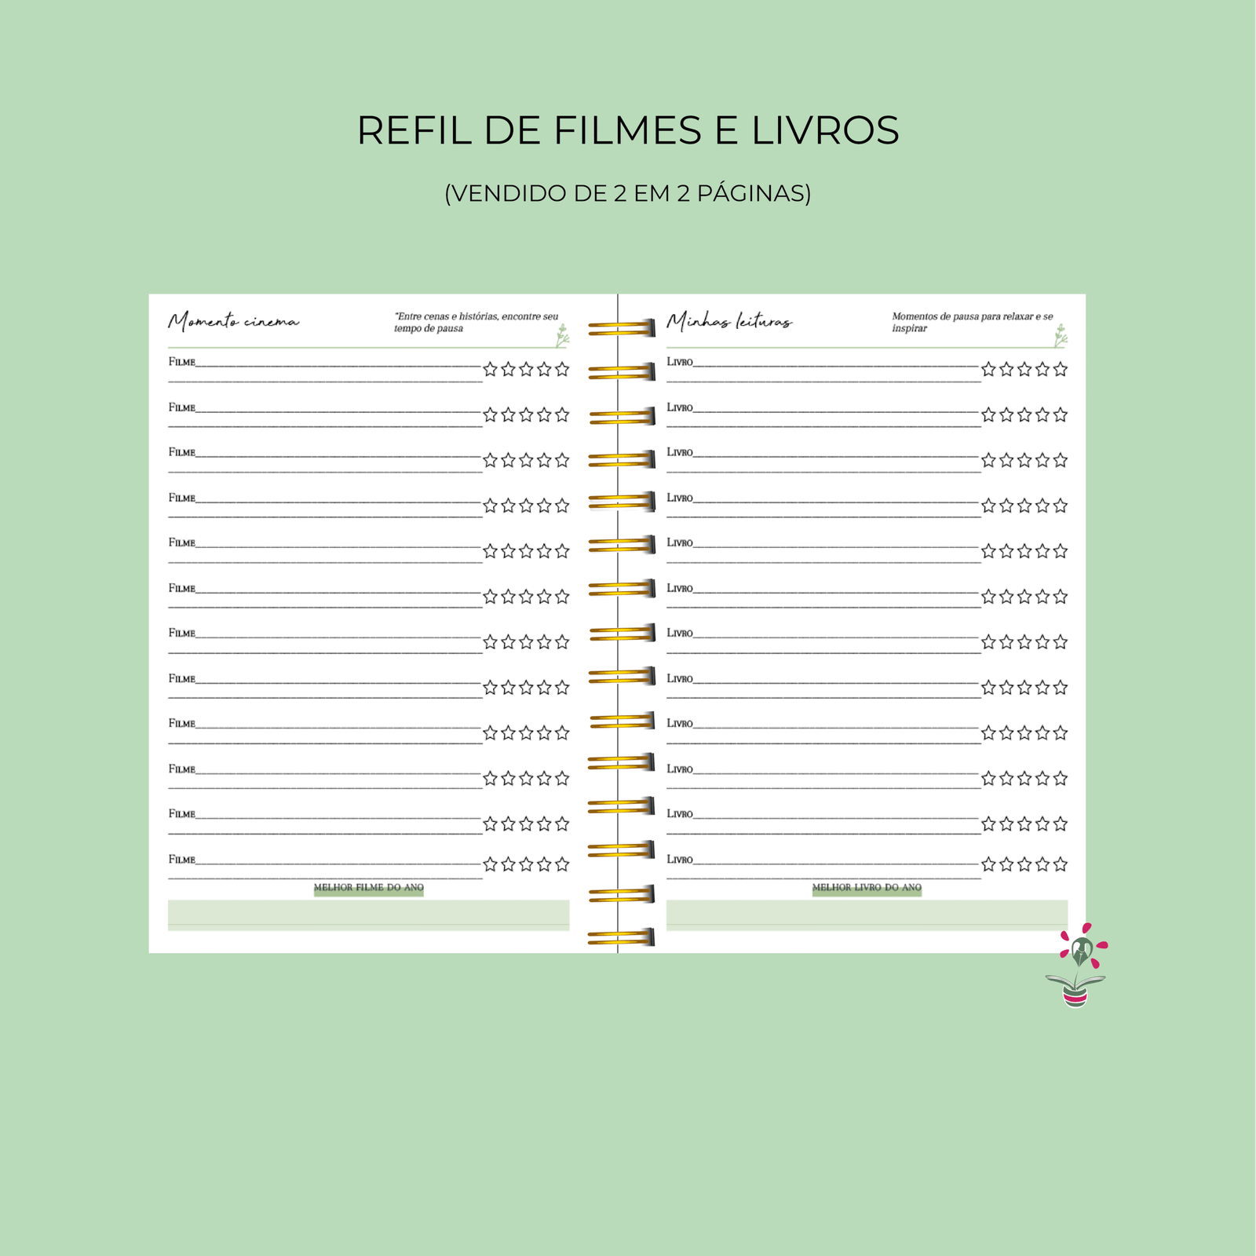Click the first star in the top Filme row
The height and width of the screenshot is (1256, 1256).
pos(491,369)
